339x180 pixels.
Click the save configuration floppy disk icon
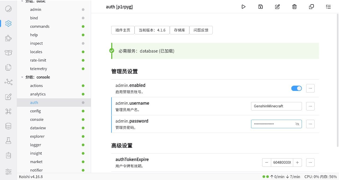tap(260, 7)
